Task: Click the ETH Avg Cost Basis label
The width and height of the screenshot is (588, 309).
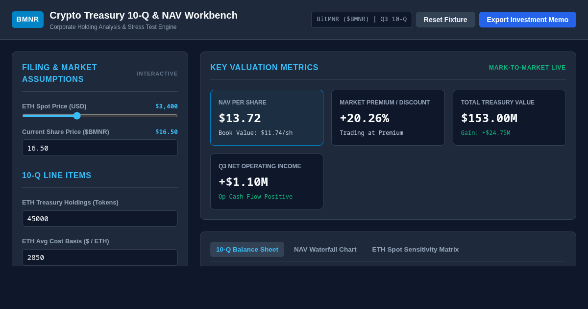Action: (66, 241)
